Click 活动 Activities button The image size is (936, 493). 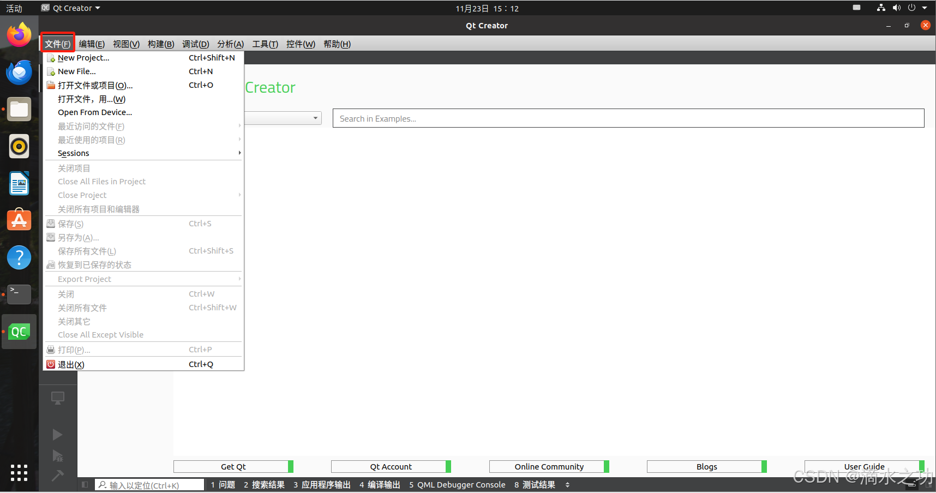click(14, 8)
